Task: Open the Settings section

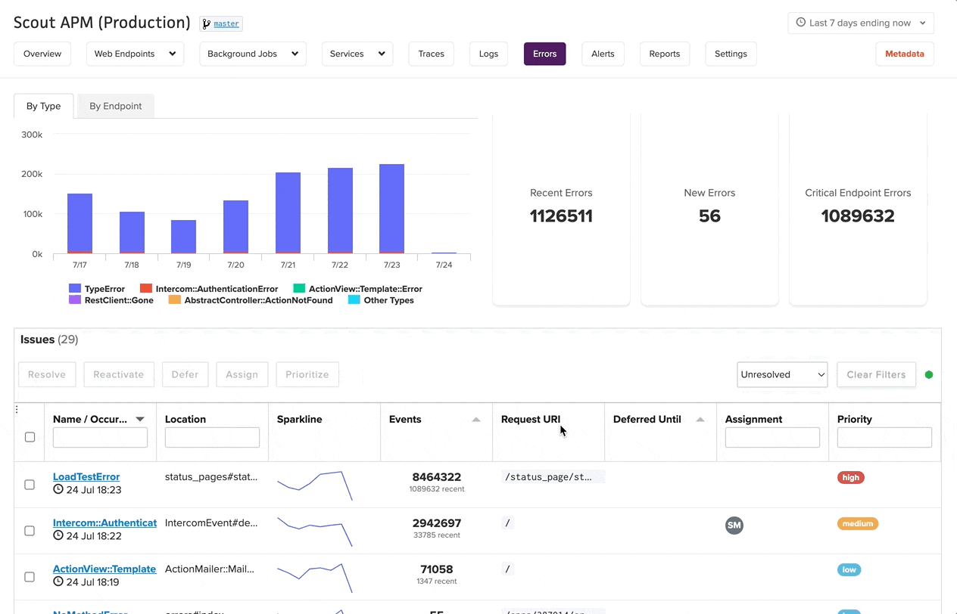Action: point(731,54)
